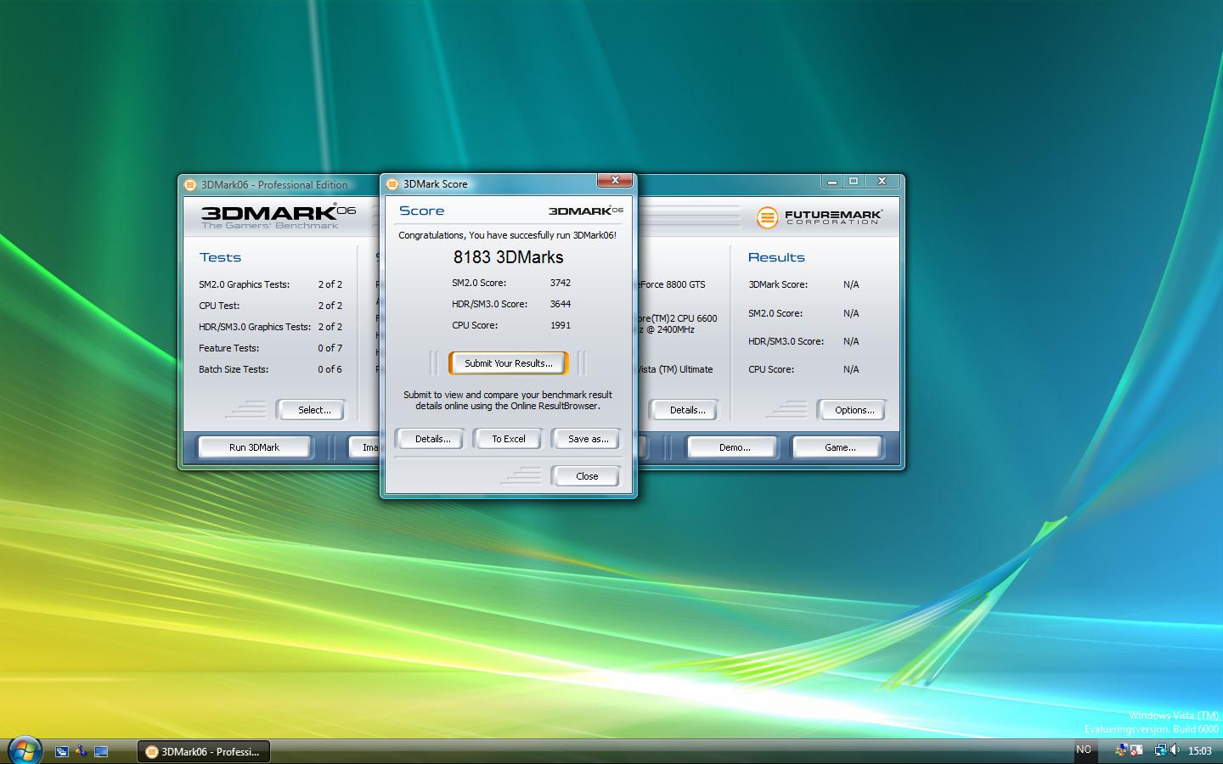The image size is (1223, 764).
Task: Export results with To Excel button
Action: (x=509, y=439)
